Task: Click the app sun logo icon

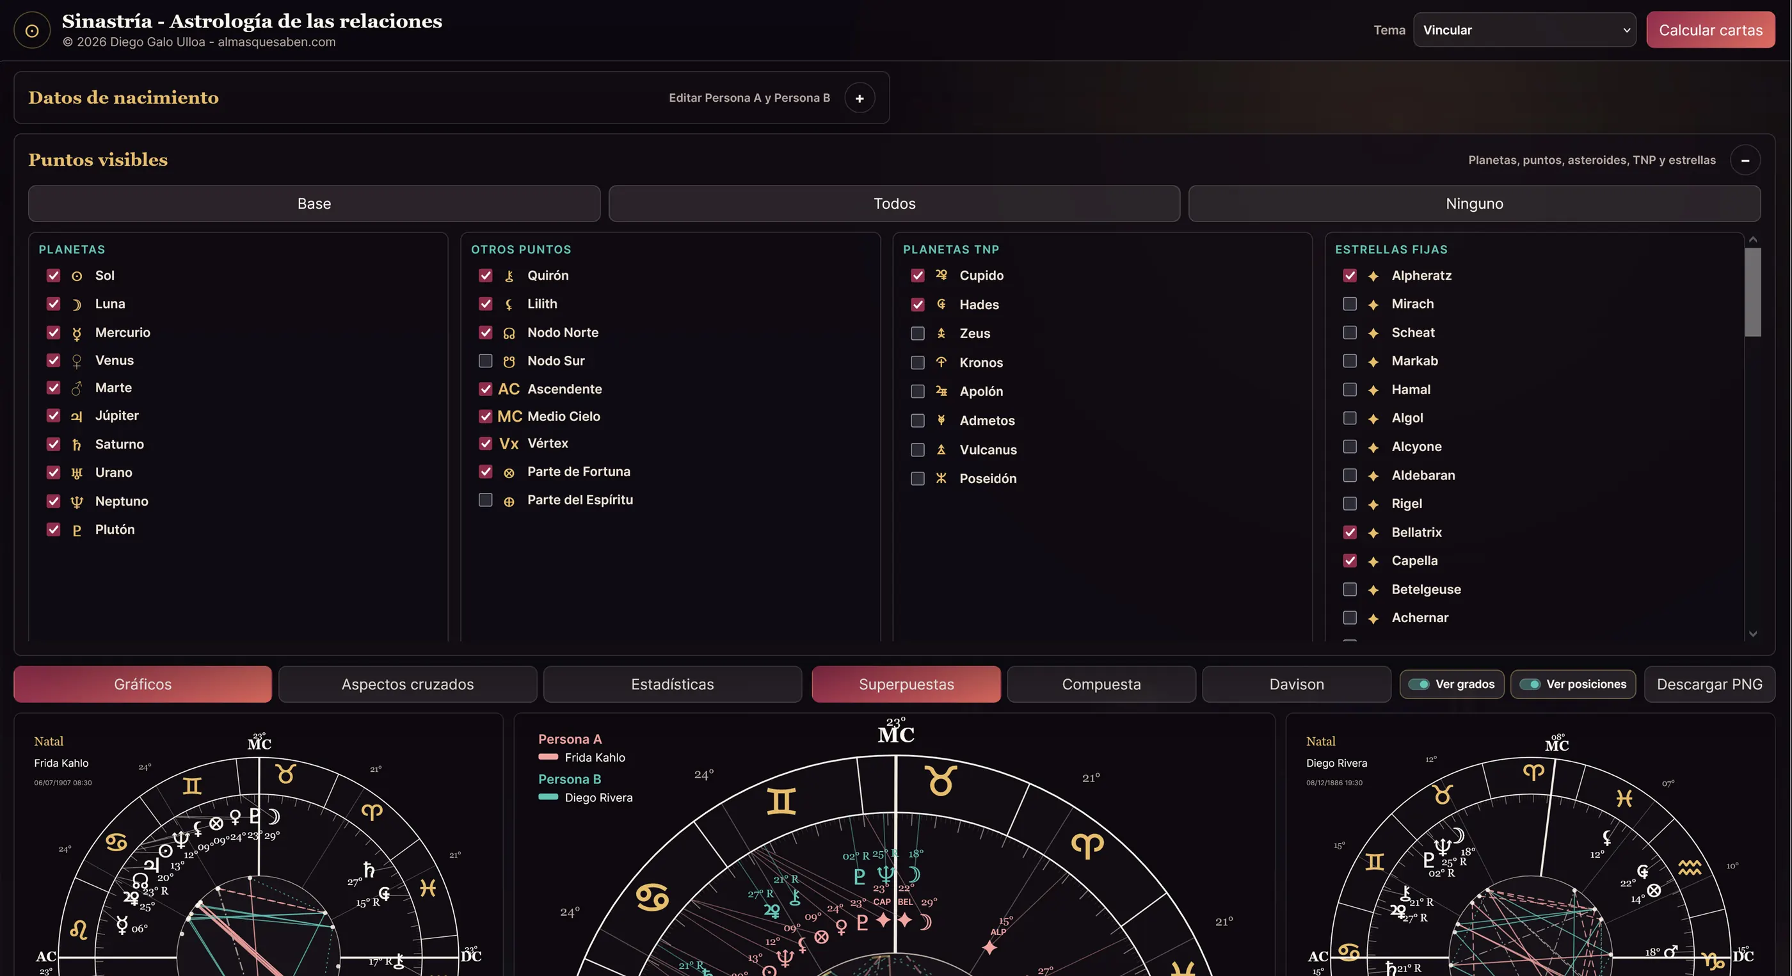Action: (x=32, y=31)
